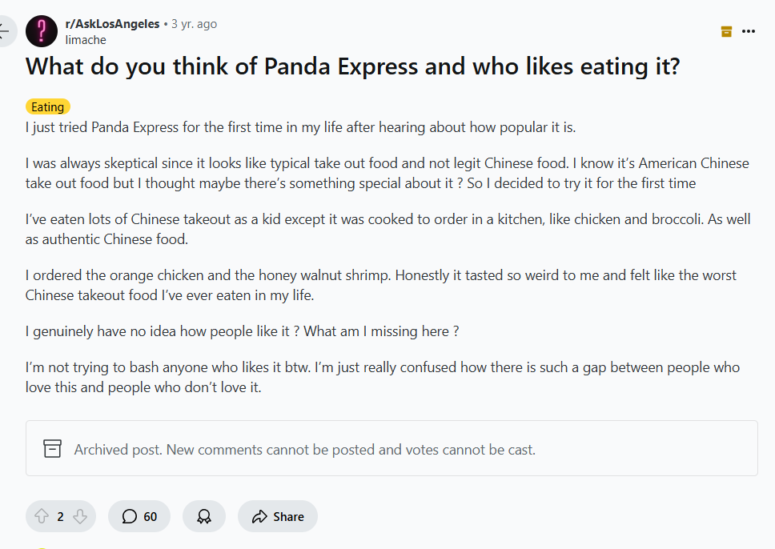The image size is (775, 549).
Task: Click the post score number 2
Action: point(60,516)
